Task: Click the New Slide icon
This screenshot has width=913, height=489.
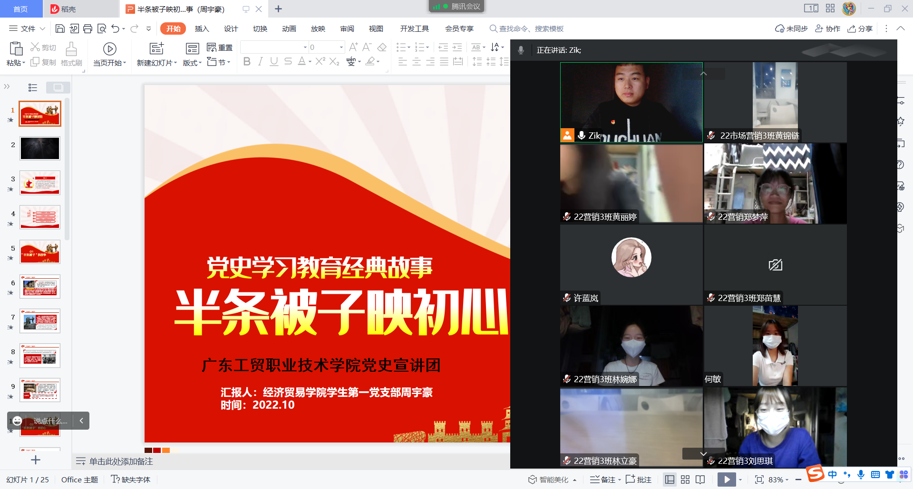Action: pyautogui.click(x=156, y=49)
